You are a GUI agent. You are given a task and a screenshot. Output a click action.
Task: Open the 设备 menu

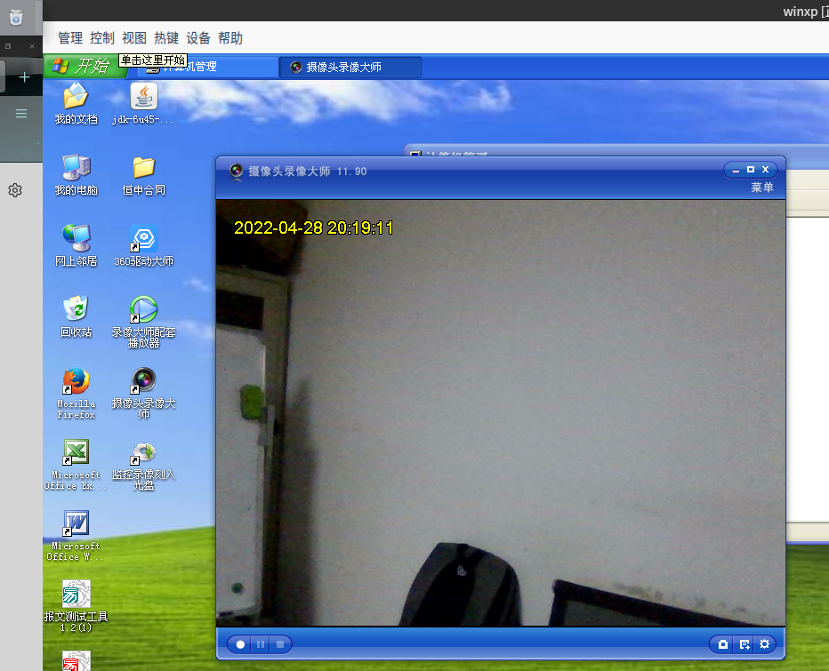tap(198, 38)
